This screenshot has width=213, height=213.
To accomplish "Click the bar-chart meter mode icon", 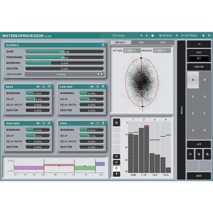I will click(x=116, y=122).
